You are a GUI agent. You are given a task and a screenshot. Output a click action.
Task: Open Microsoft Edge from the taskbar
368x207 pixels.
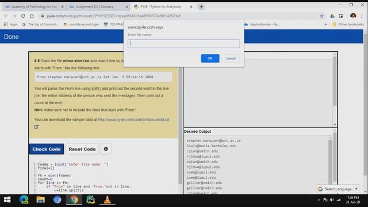24,200
